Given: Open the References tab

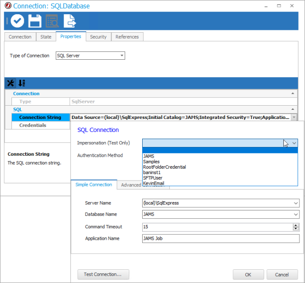Looking at the screenshot, I should pyautogui.click(x=127, y=37).
